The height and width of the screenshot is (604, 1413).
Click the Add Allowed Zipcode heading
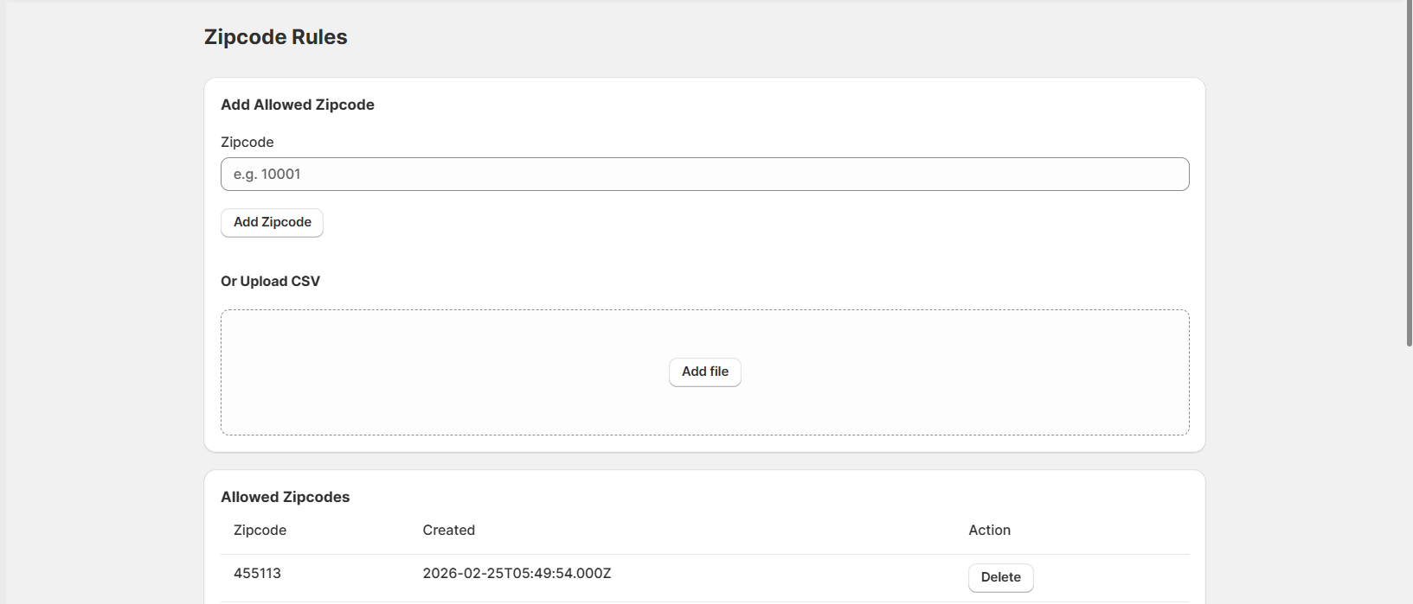[x=297, y=105]
